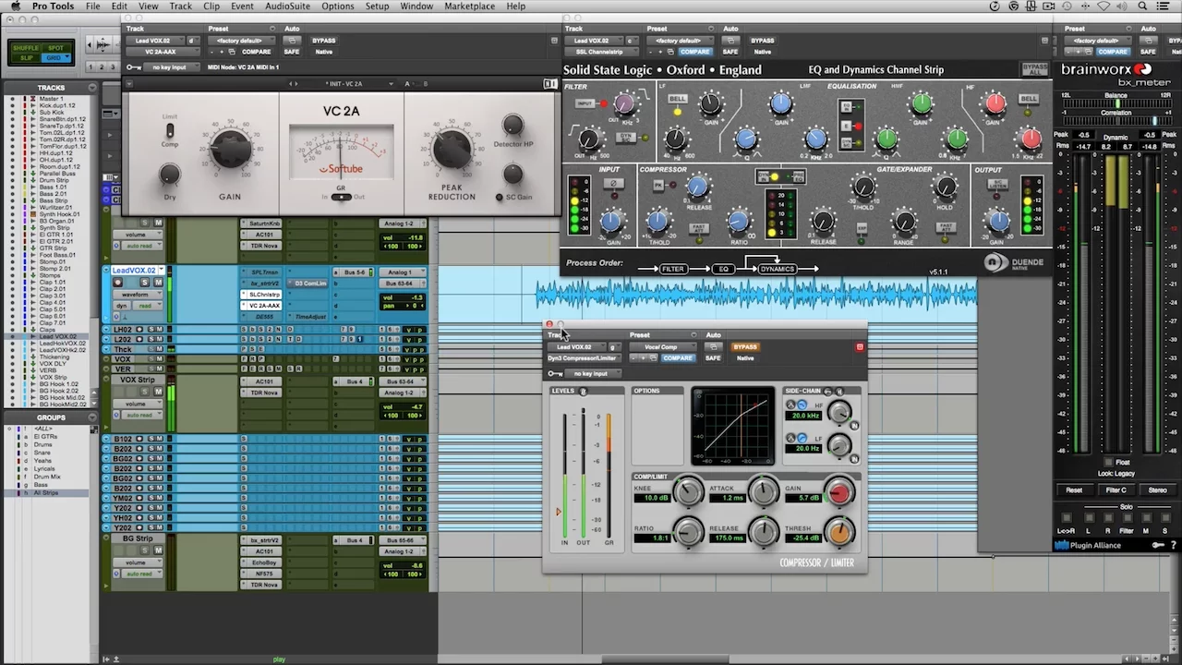Image resolution: width=1182 pixels, height=665 pixels.
Task: Click the SSL input Gain knob
Action: (610, 221)
